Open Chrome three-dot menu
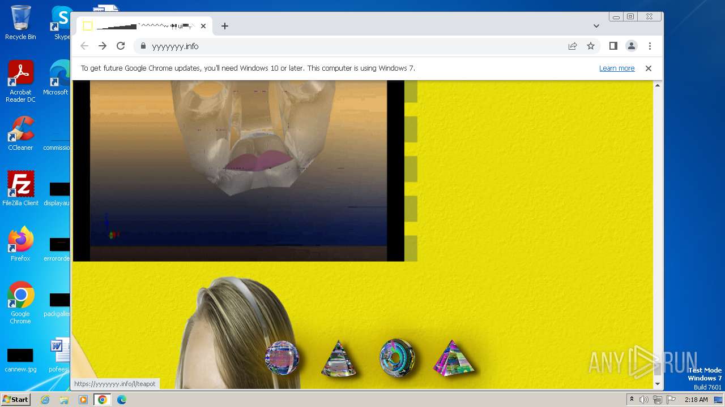The width and height of the screenshot is (725, 407). point(650,46)
